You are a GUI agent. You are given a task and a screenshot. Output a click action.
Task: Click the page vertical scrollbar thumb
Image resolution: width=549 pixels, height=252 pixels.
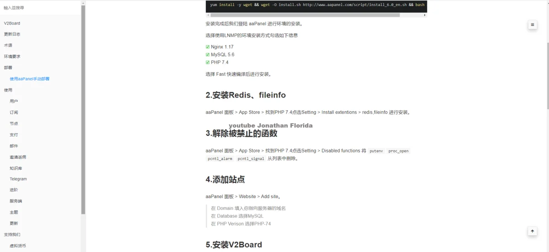click(547, 75)
